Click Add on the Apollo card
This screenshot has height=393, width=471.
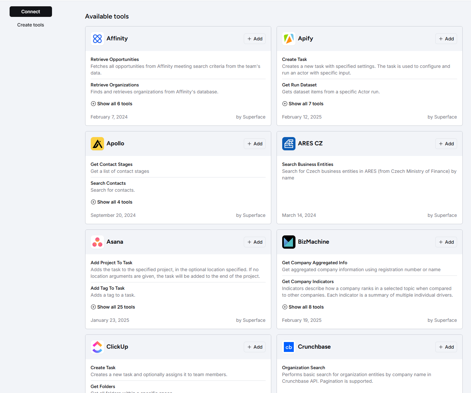[x=254, y=144]
